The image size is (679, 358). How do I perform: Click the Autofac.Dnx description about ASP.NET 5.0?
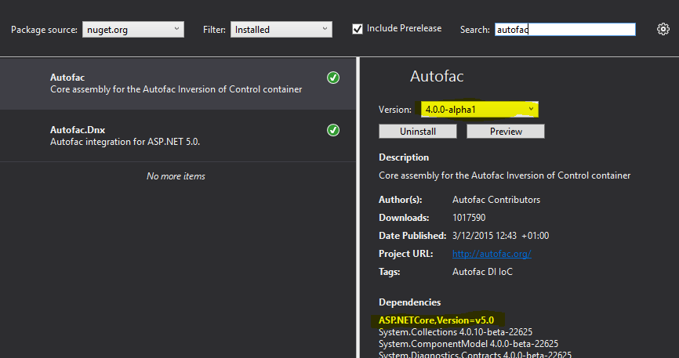(125, 142)
